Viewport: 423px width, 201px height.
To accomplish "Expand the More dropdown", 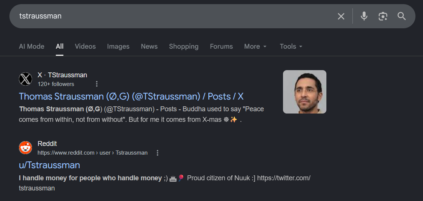I will point(255,46).
